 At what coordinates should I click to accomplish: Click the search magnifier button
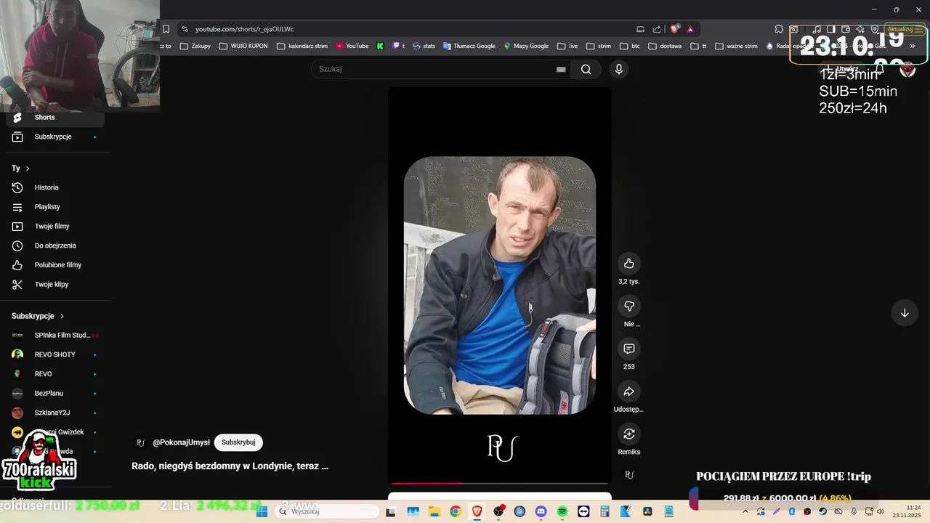(586, 69)
